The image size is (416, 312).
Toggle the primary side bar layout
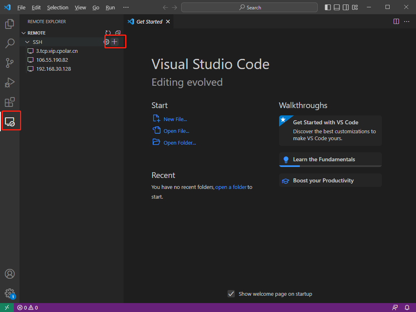(328, 7)
